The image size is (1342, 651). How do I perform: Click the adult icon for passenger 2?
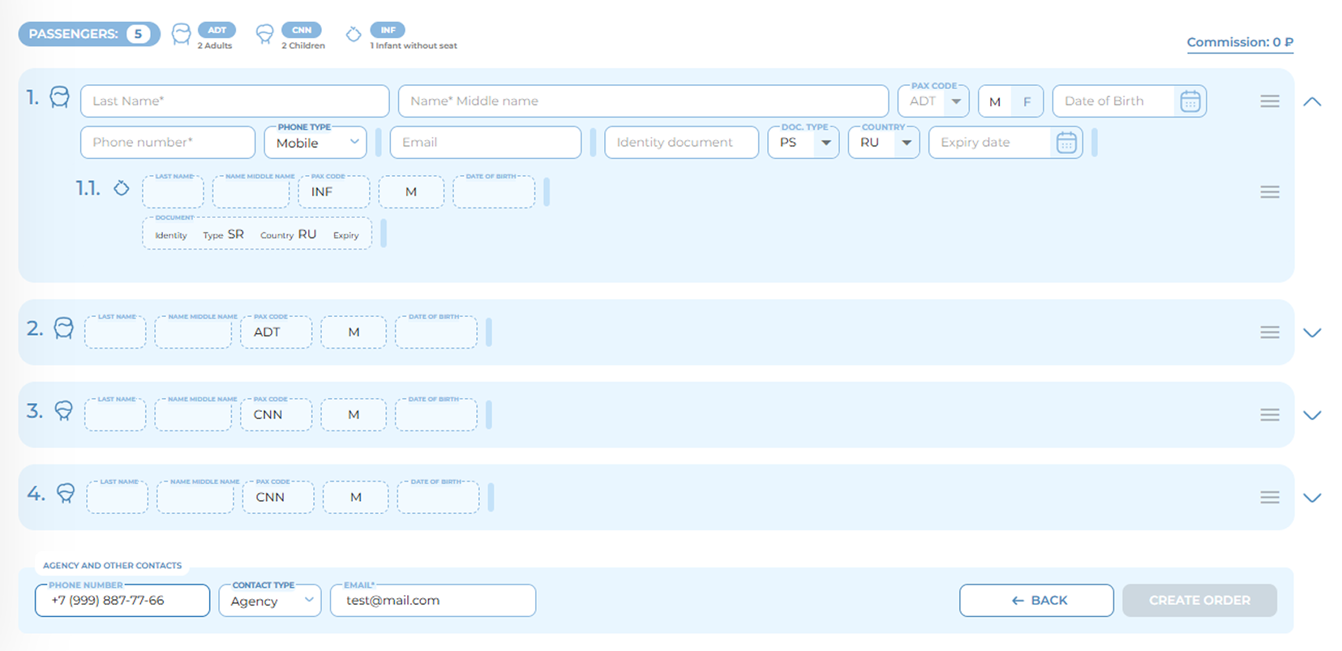tap(63, 328)
